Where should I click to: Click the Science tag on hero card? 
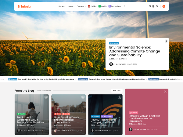[114, 43]
